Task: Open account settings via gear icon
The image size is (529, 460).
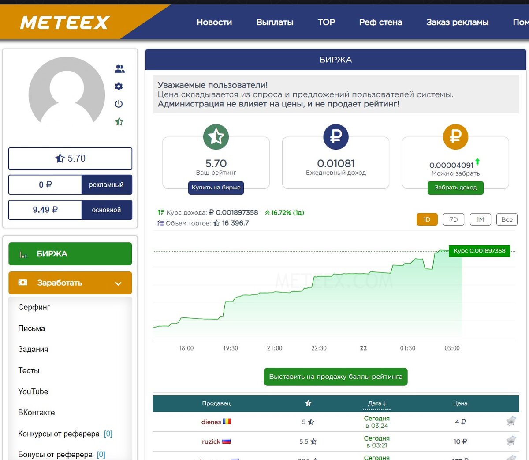Action: (118, 87)
